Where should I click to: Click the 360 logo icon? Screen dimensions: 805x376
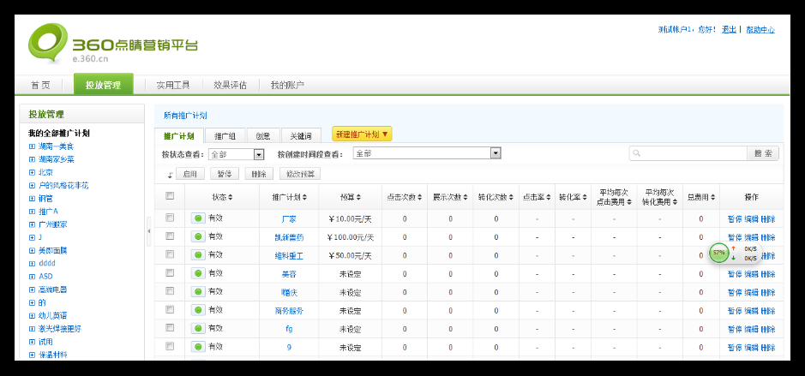[x=47, y=44]
